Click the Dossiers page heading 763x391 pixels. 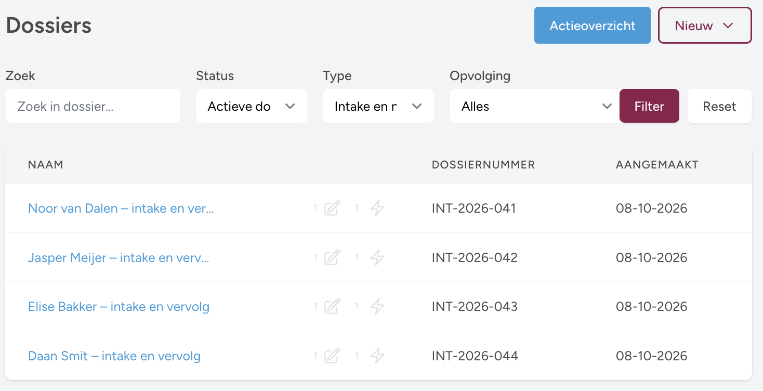click(49, 25)
